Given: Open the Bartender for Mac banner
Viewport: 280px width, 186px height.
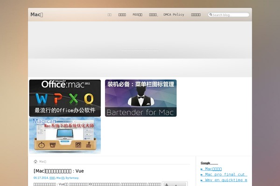Looking at the screenshot, I should tap(141, 98).
